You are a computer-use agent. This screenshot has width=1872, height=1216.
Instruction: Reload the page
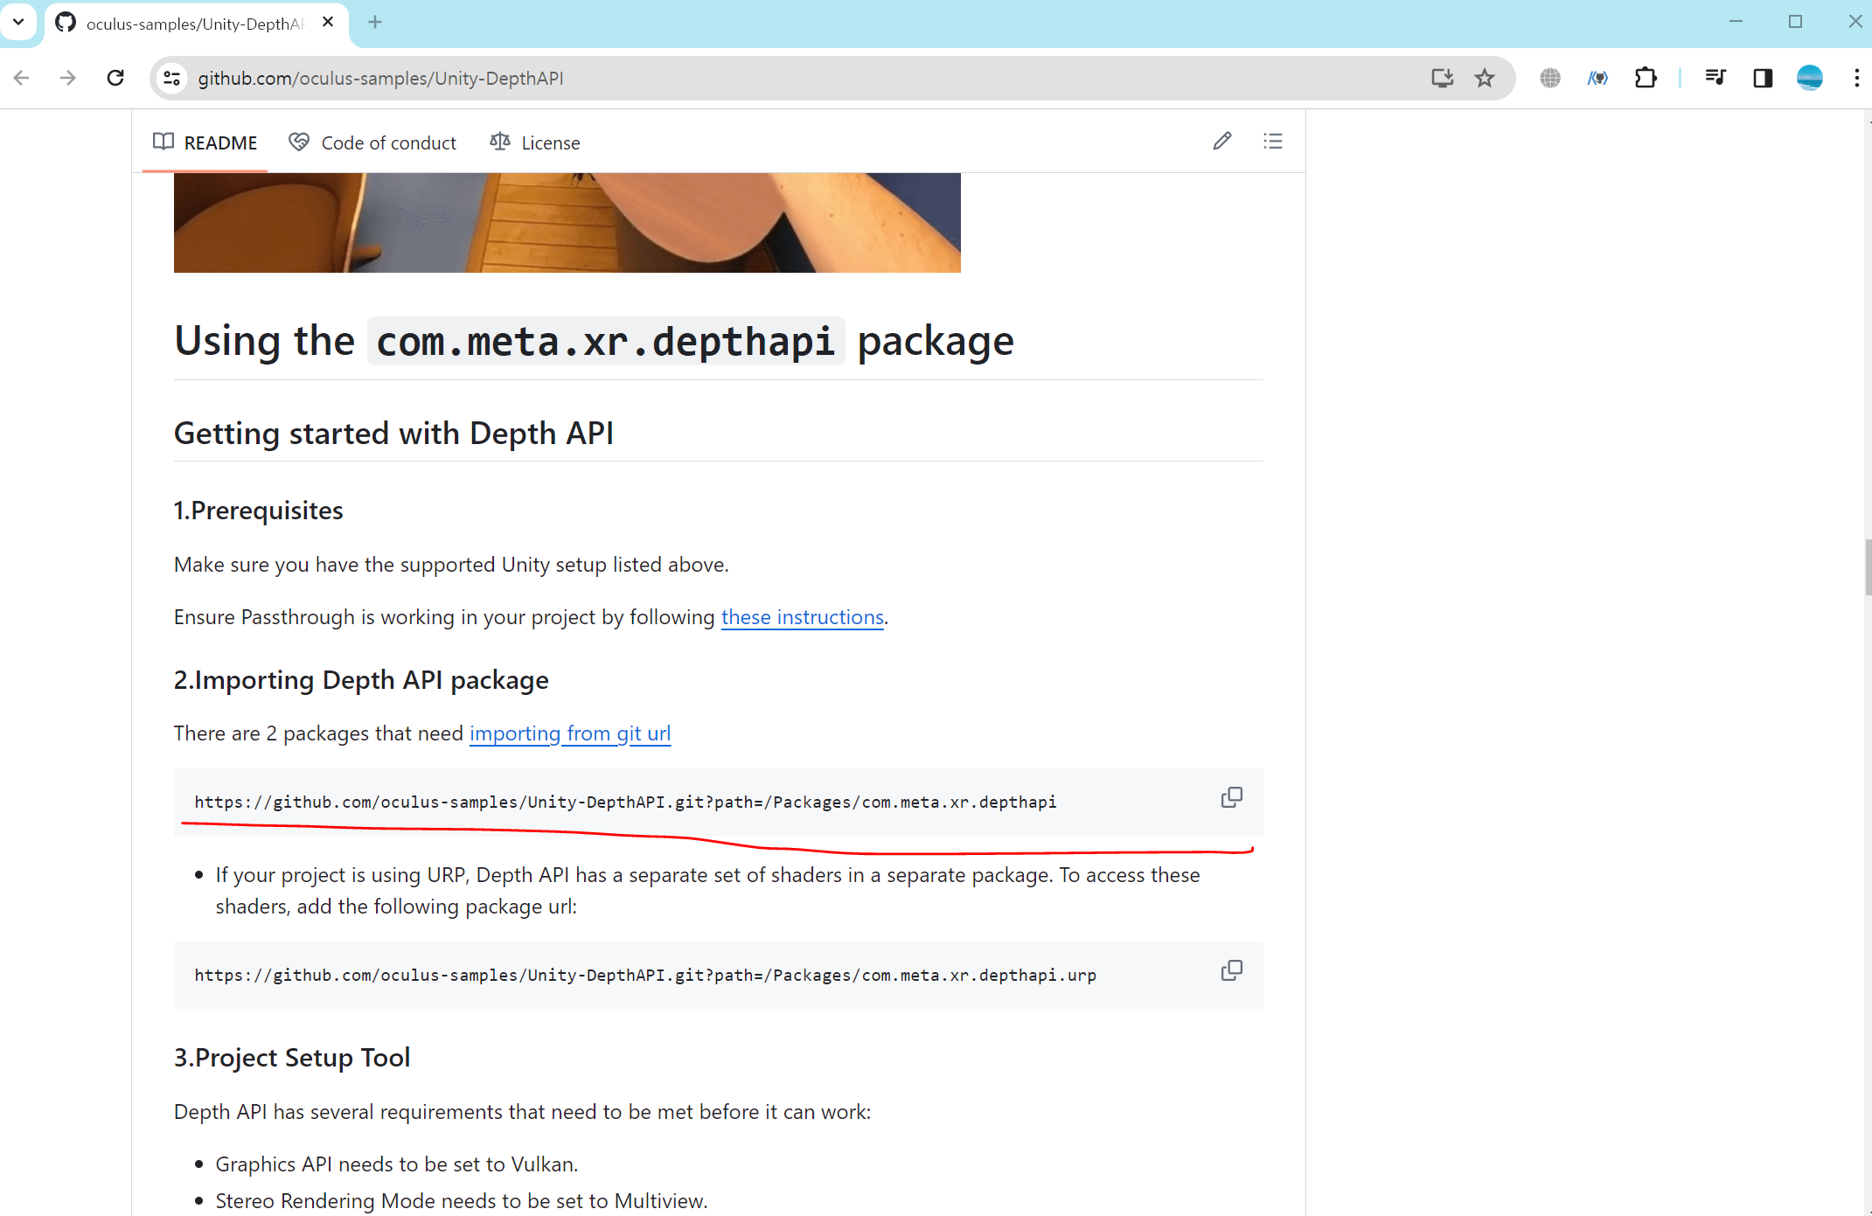115,79
